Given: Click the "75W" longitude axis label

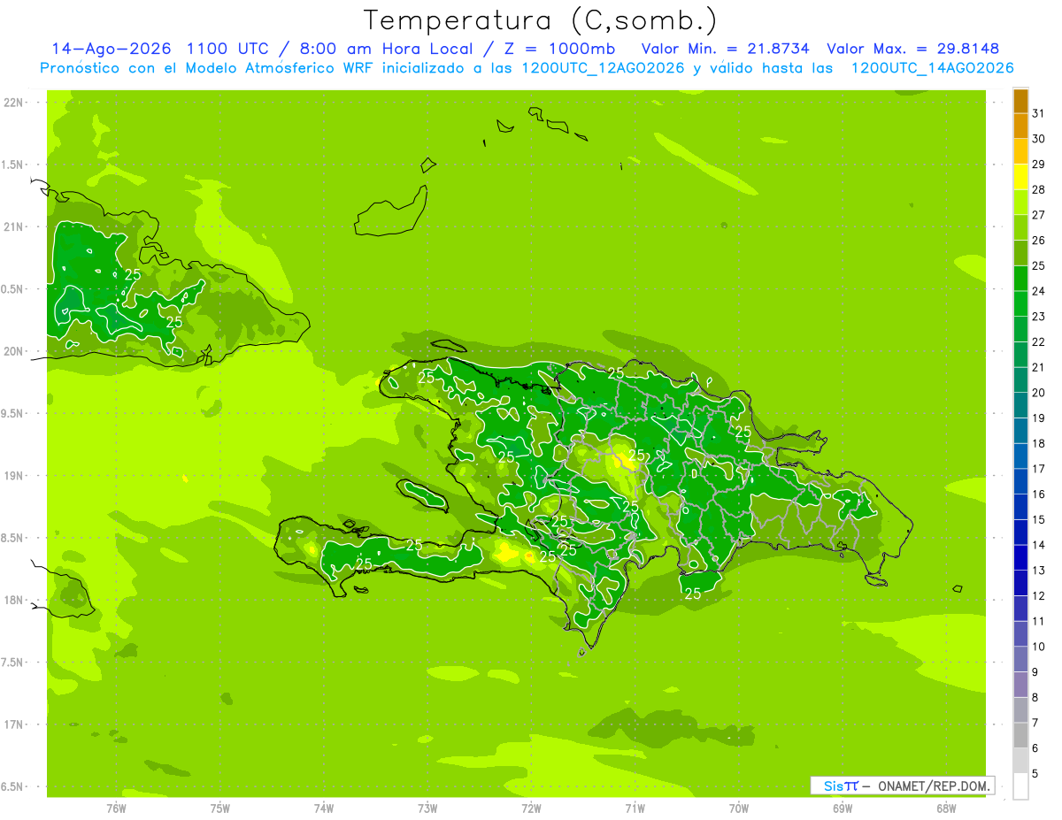Looking at the screenshot, I should click(x=219, y=808).
